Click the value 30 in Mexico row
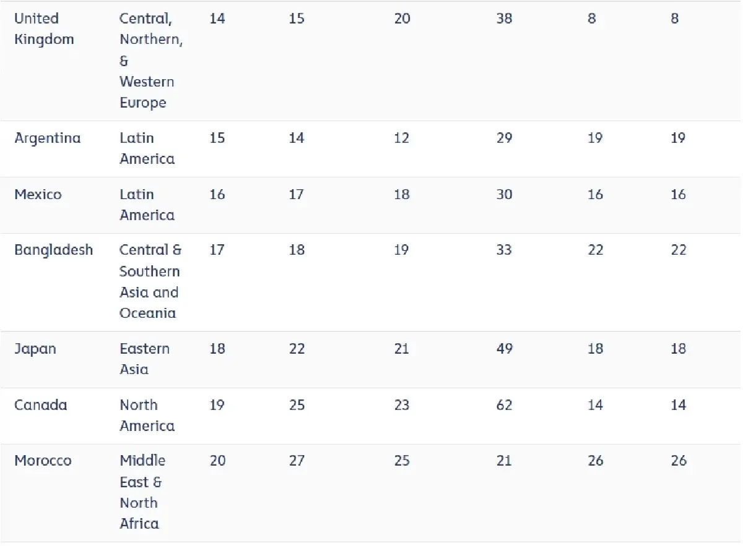The width and height of the screenshot is (743, 546). [x=504, y=194]
